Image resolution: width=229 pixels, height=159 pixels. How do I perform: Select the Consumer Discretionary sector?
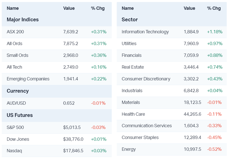click(146, 79)
